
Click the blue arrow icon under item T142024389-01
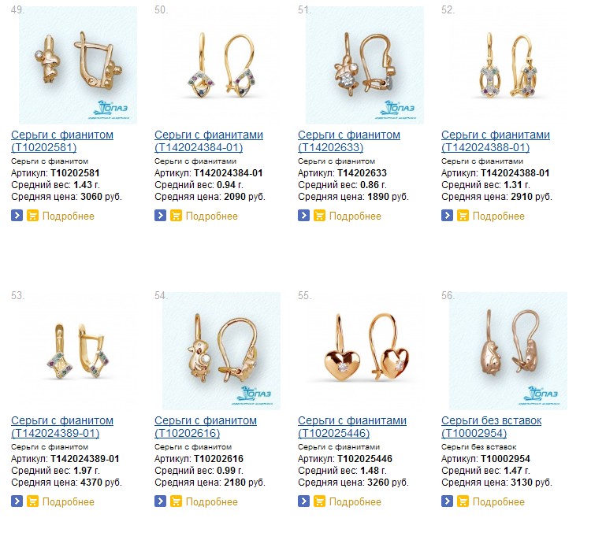pos(17,501)
